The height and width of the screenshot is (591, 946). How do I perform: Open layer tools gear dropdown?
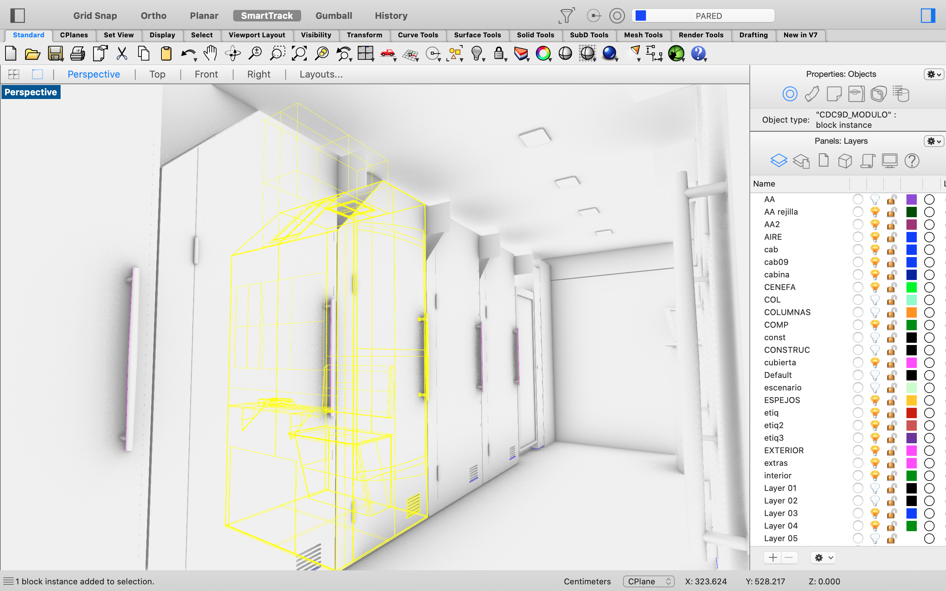pos(823,558)
